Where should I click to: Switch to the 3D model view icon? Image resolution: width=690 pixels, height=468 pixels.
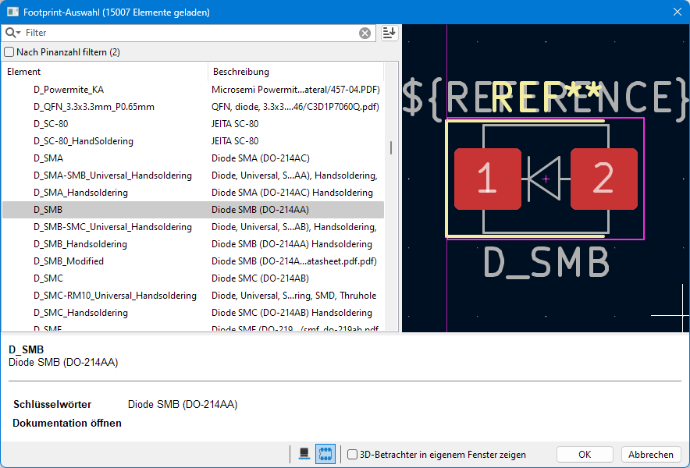[304, 454]
